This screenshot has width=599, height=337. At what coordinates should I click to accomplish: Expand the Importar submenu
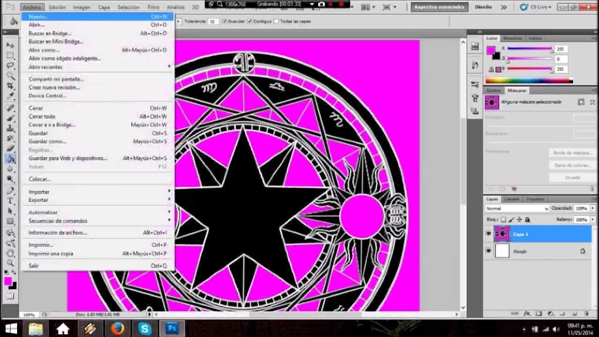pyautogui.click(x=98, y=191)
